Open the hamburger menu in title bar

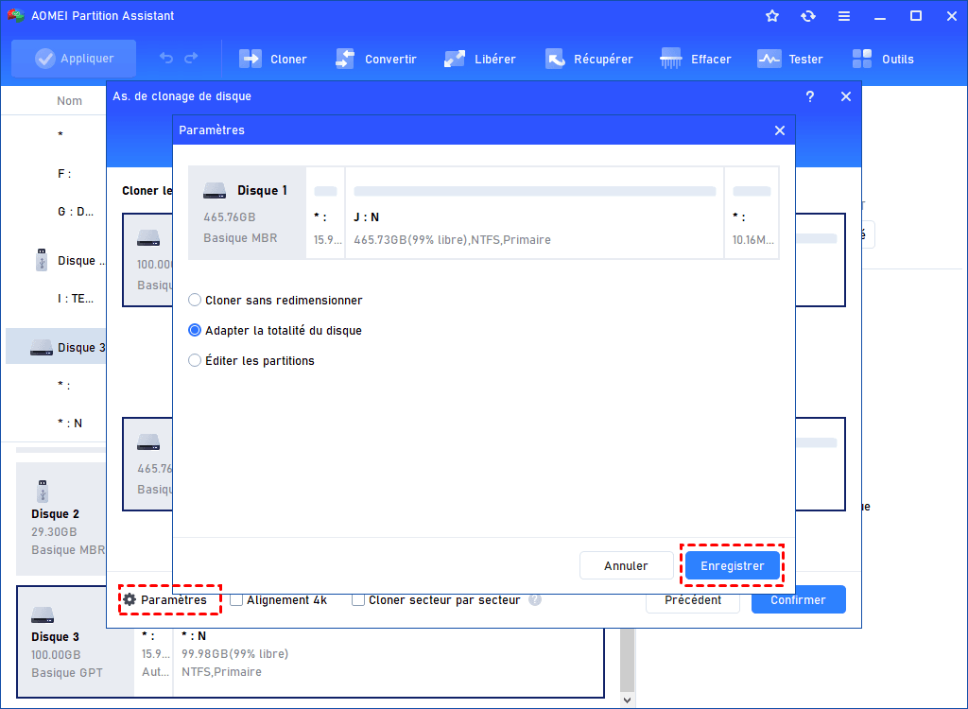point(844,16)
